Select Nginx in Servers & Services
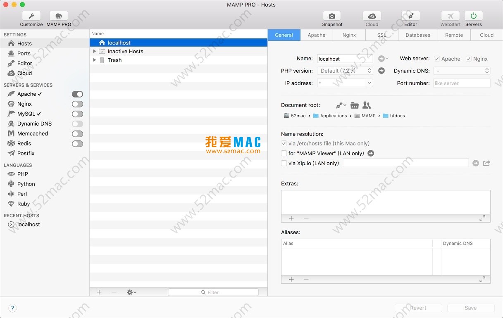The image size is (503, 318). (x=24, y=104)
